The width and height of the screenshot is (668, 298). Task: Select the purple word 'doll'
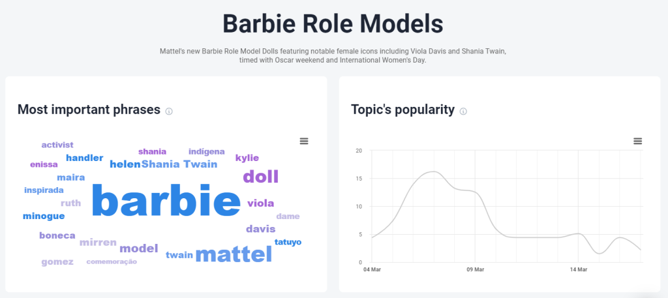point(261,176)
